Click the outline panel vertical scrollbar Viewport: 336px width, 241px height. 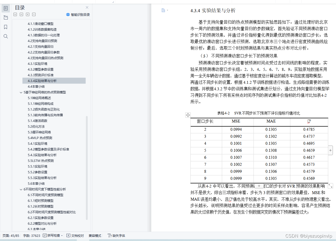[87, 168]
